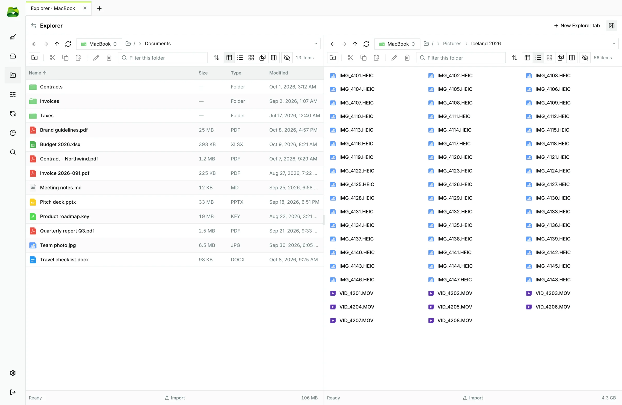Toggle hidden files eye in right pane
This screenshot has width=622, height=405.
(x=585, y=58)
